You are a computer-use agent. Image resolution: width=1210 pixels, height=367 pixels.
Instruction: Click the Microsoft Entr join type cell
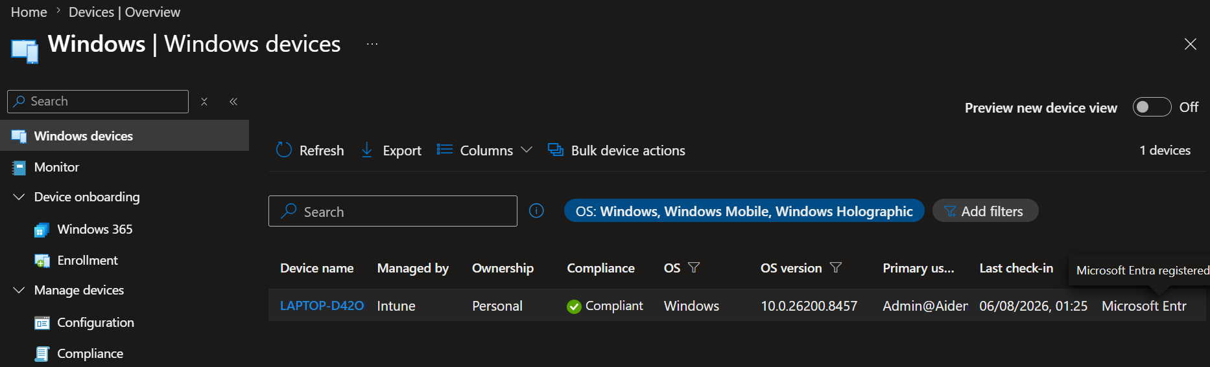point(1145,306)
